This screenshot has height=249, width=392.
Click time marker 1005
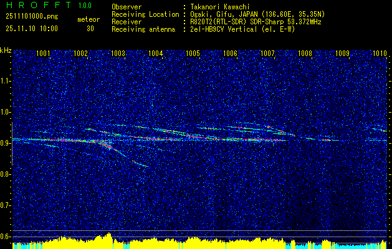193,53
